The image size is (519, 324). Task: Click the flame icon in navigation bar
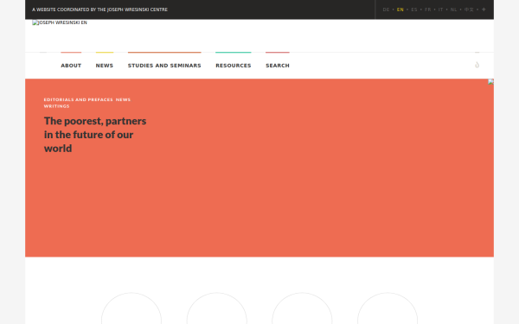pyautogui.click(x=477, y=65)
